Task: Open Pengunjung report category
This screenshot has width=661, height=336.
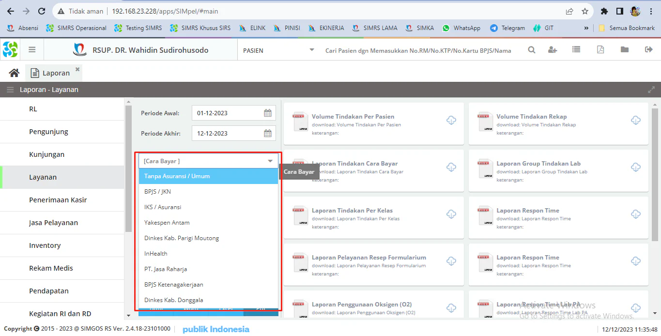Action: pyautogui.click(x=62, y=132)
